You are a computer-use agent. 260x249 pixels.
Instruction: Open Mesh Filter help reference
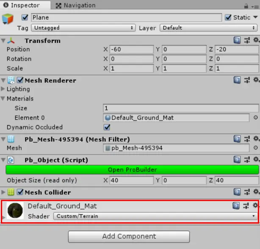coord(237,139)
